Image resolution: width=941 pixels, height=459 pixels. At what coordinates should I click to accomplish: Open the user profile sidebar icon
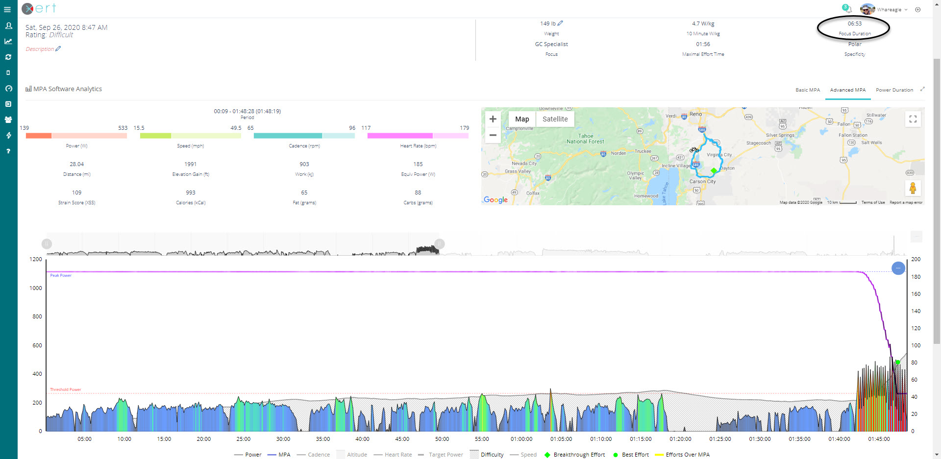[x=8, y=25]
